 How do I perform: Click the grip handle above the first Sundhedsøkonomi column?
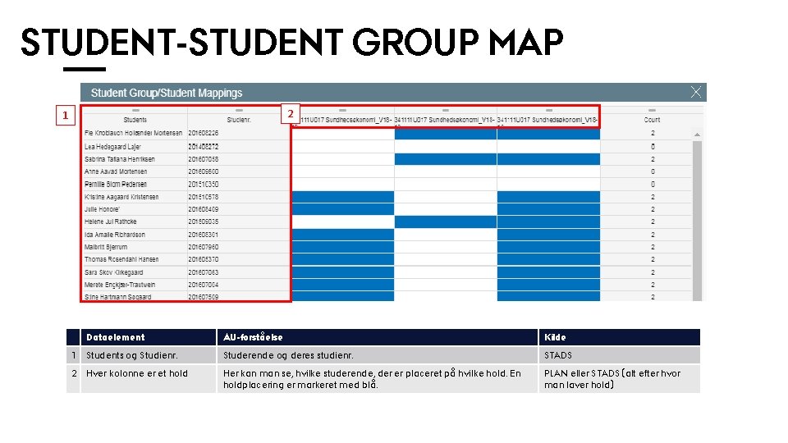[342, 110]
